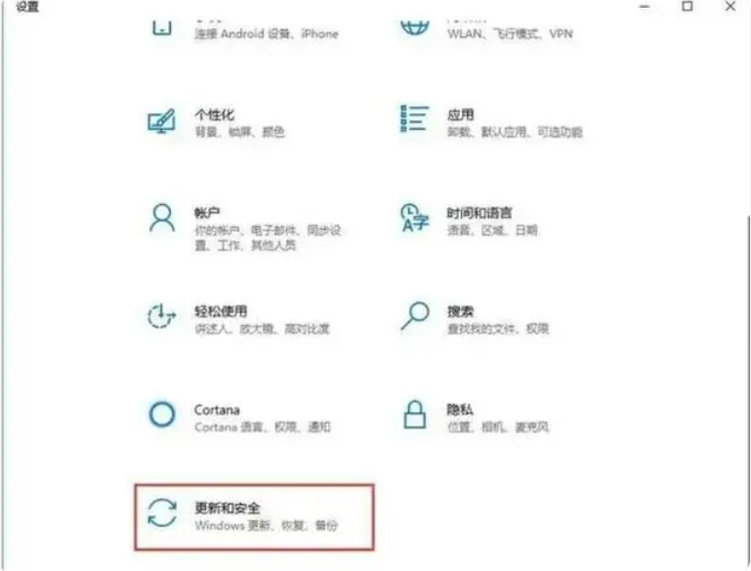Click the vertical scrollbar on right edge

pyautogui.click(x=748, y=390)
